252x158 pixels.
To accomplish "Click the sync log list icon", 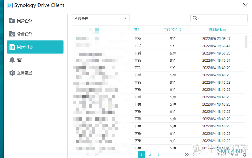I will pos(12,47).
